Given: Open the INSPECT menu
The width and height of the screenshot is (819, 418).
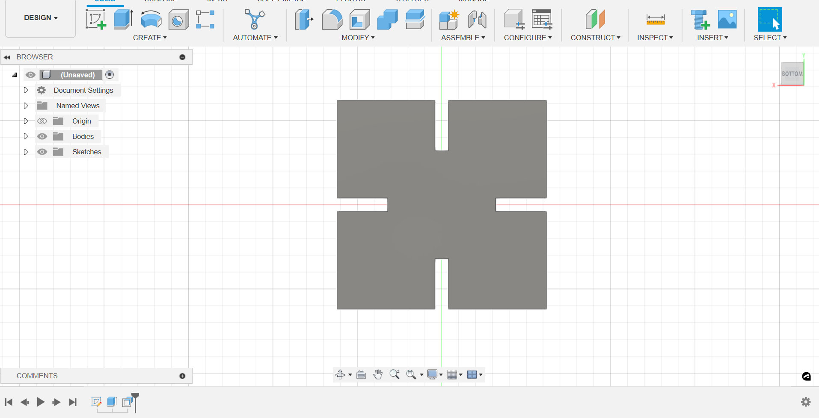Looking at the screenshot, I should [x=655, y=38].
